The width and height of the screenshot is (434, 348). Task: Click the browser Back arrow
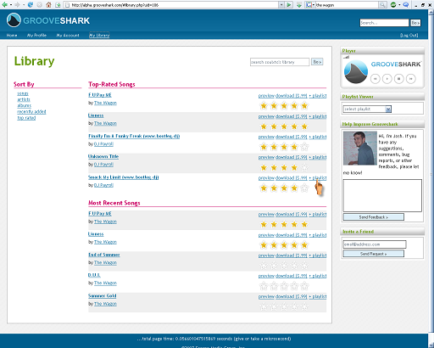pos(4,4)
